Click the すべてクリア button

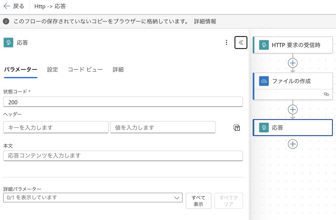pos(229,201)
